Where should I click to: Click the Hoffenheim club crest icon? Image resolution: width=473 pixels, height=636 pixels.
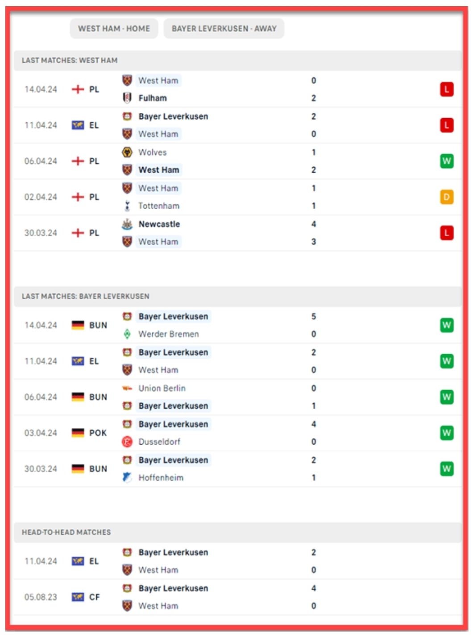(x=127, y=478)
